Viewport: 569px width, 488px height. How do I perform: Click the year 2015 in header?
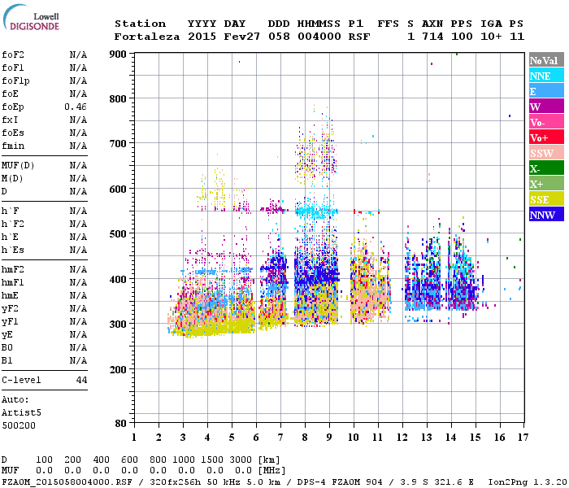coord(202,37)
